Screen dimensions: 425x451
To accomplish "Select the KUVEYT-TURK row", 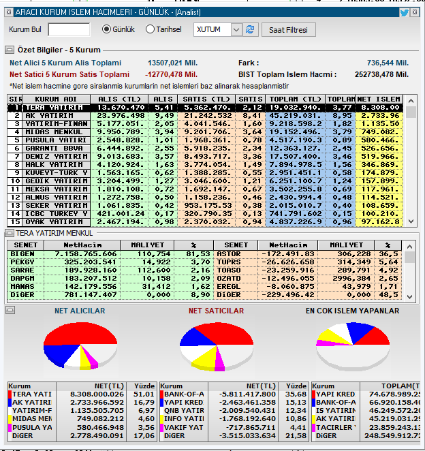I will tap(205, 173).
